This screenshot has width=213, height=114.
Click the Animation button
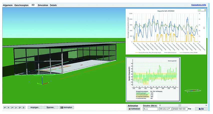(x=66, y=108)
